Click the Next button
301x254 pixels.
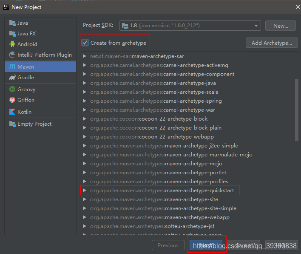(x=206, y=245)
